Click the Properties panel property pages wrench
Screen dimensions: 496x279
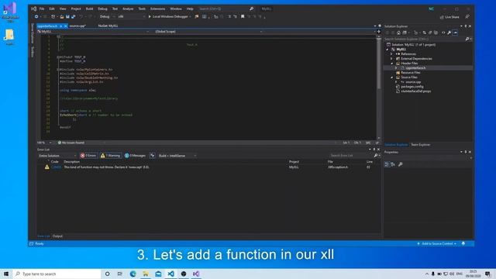coord(401,164)
